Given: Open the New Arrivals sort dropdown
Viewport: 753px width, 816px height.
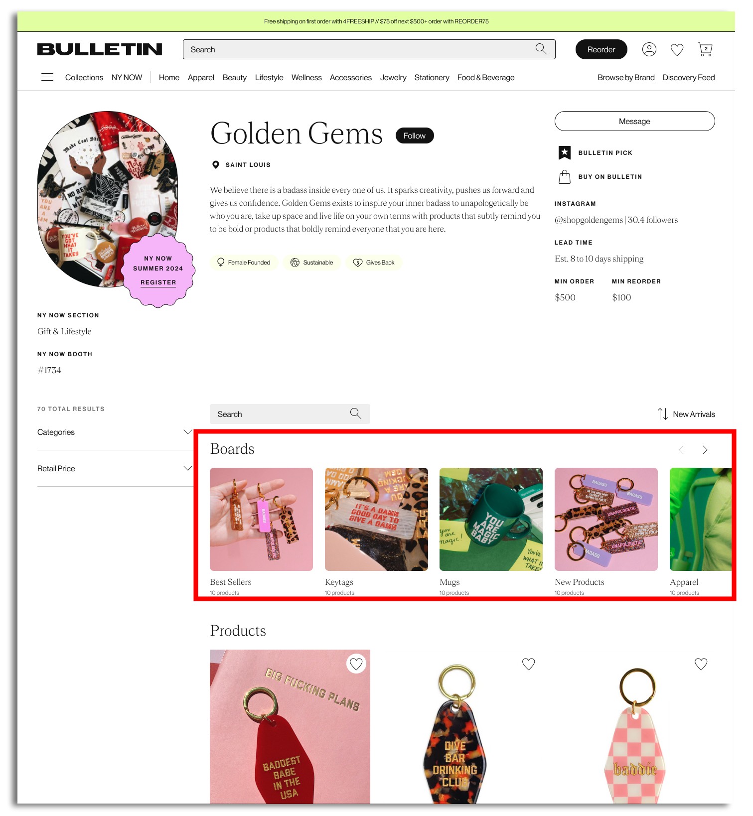Looking at the screenshot, I should (686, 414).
